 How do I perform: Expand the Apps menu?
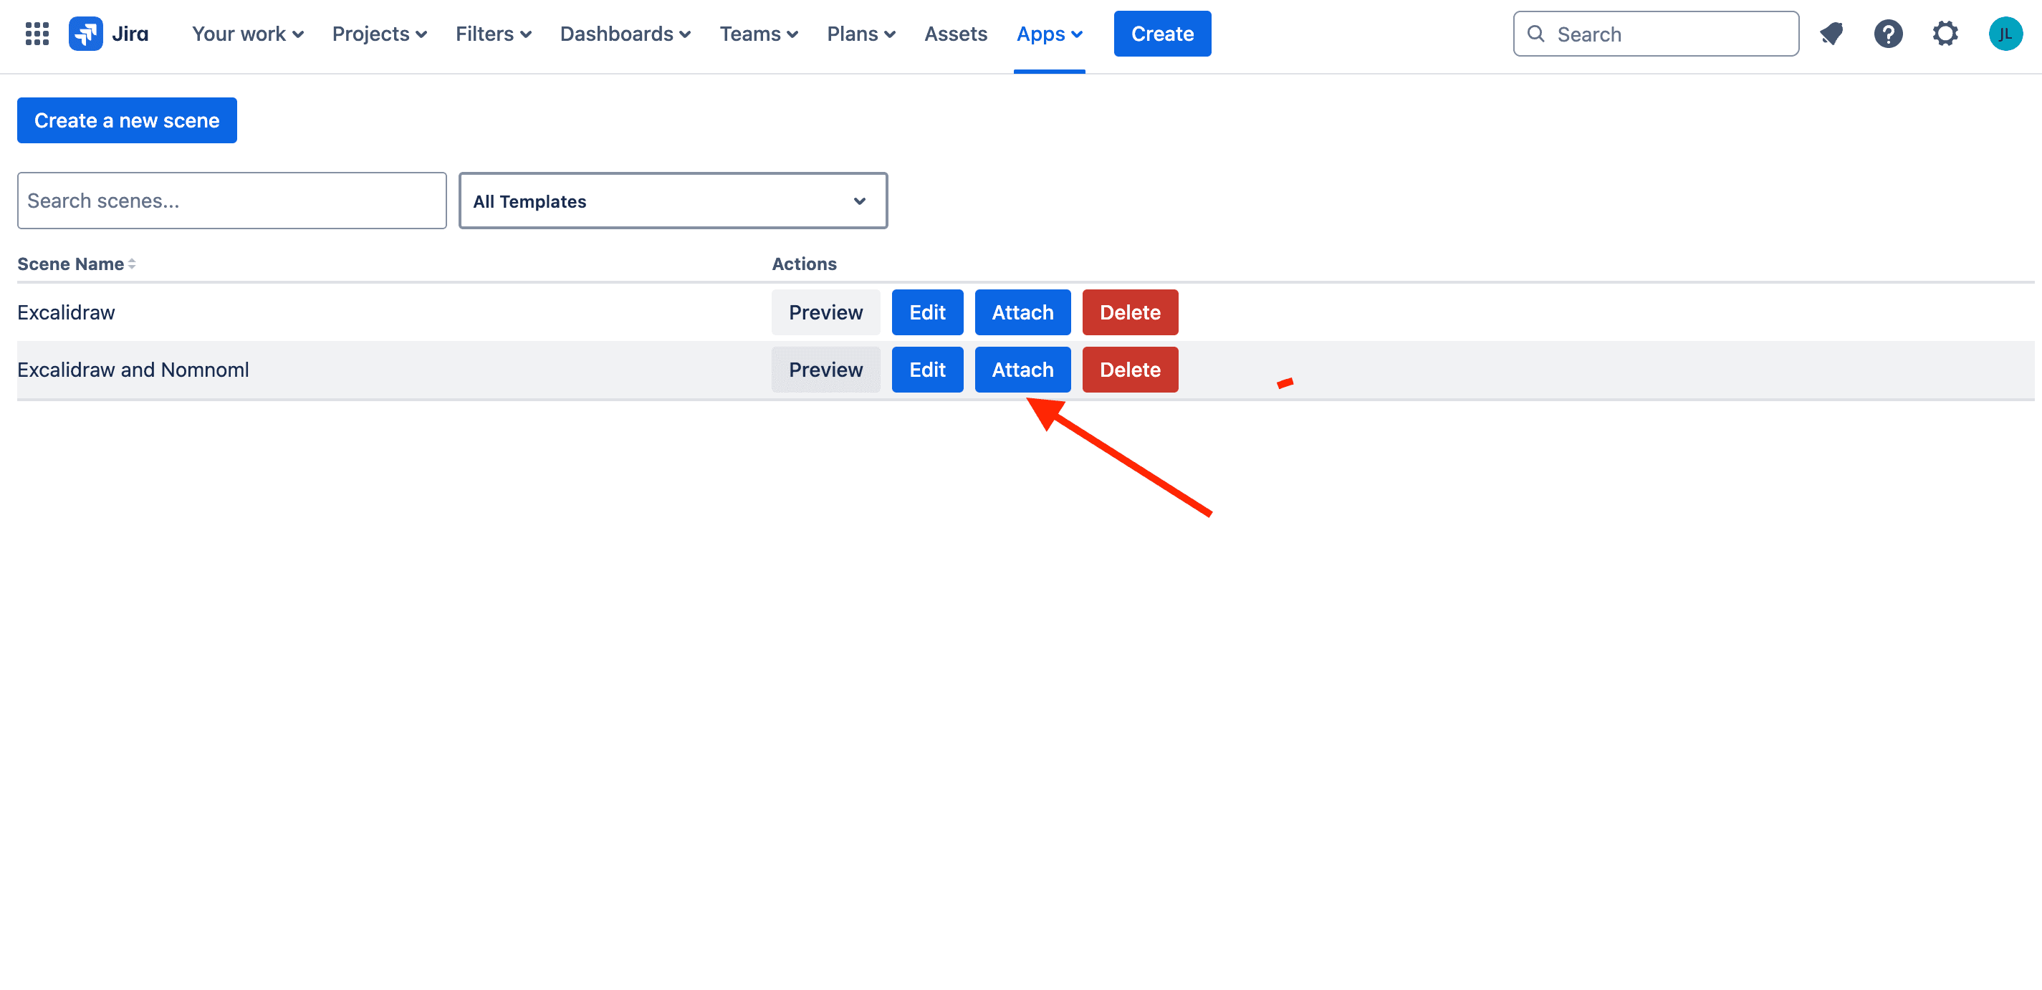click(1049, 34)
